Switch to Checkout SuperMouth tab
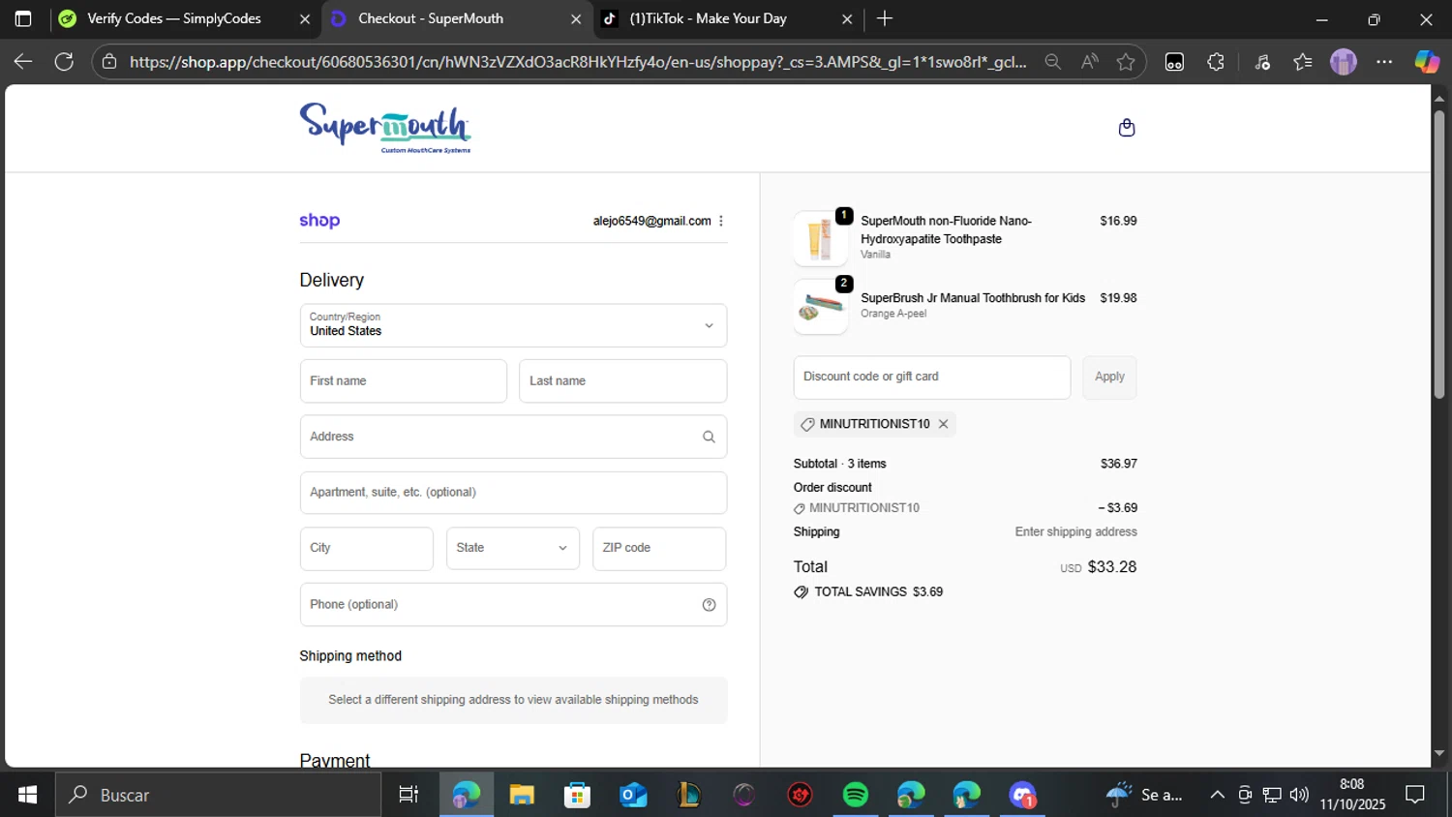 [x=431, y=18]
